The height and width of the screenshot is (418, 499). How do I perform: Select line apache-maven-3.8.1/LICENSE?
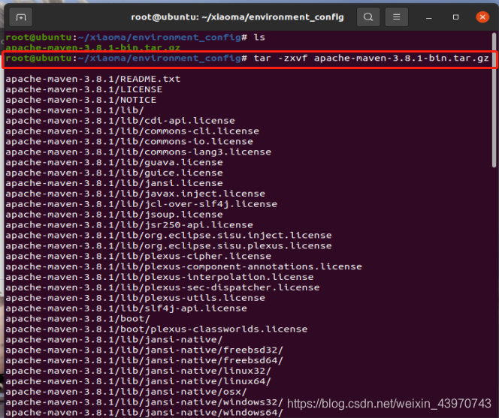tap(83, 89)
